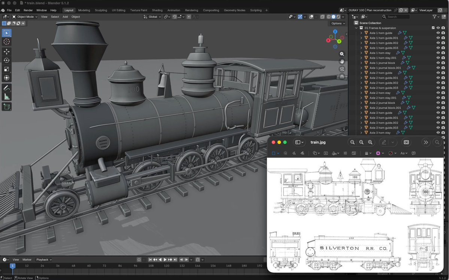Viewport: 449px width, 280px height.
Task: Expand the Axle 1 journal block item
Action: click(x=361, y=63)
